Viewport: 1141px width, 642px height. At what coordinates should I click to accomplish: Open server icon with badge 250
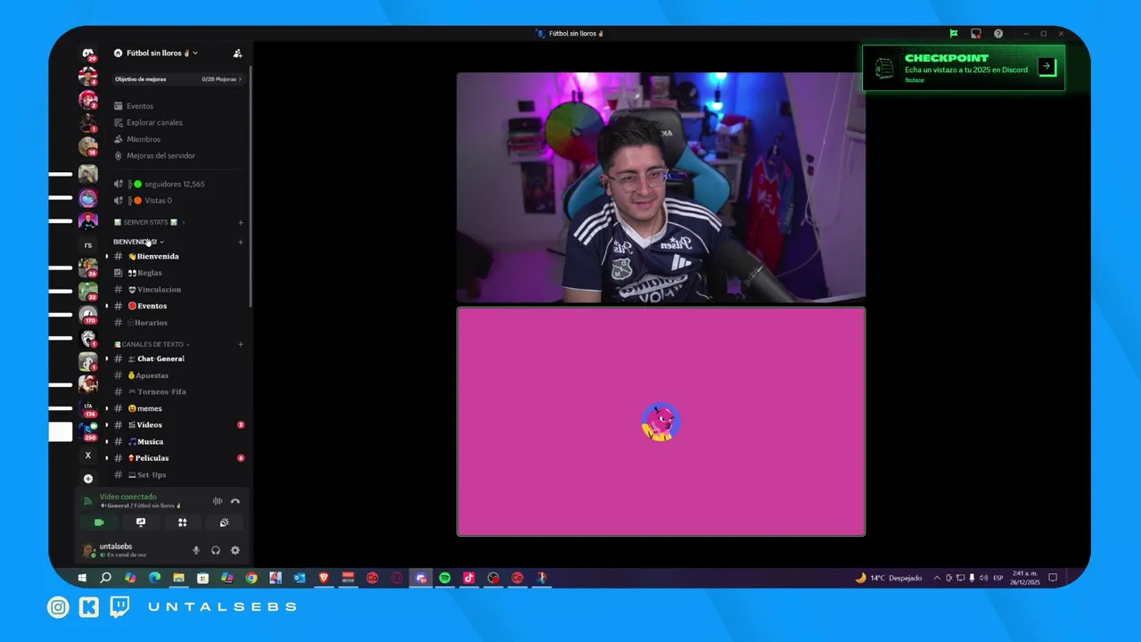pos(87,432)
